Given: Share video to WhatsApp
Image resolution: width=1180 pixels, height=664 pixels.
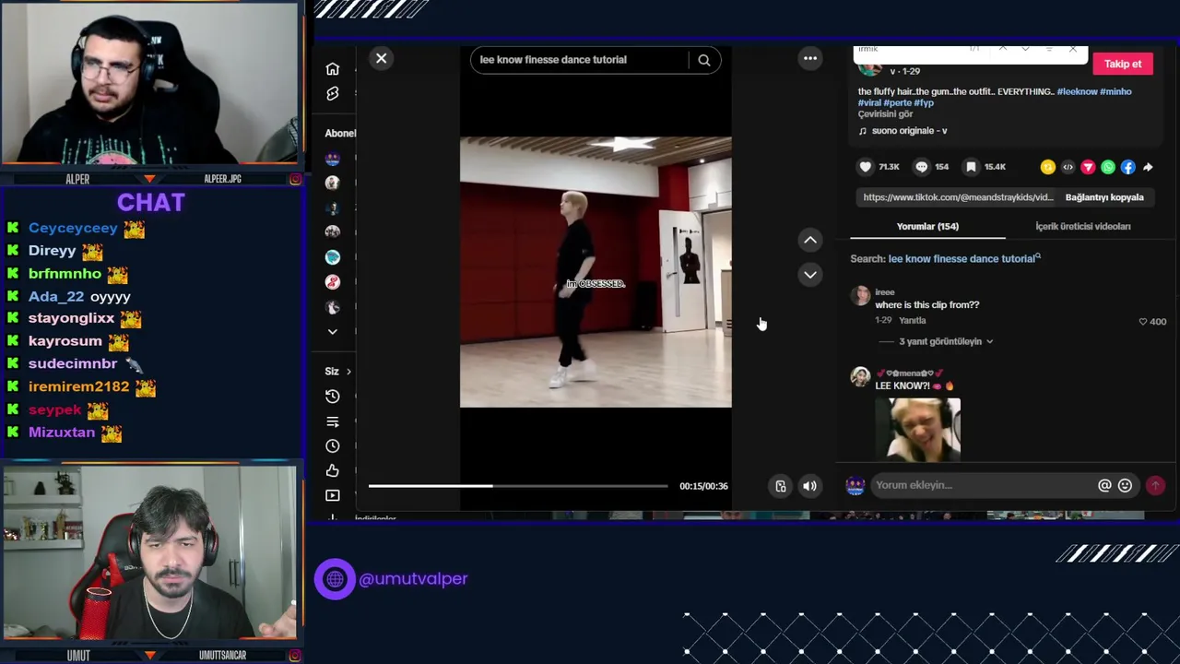Looking at the screenshot, I should [1108, 167].
